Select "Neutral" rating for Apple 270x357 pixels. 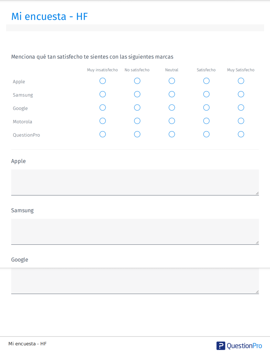(172, 81)
